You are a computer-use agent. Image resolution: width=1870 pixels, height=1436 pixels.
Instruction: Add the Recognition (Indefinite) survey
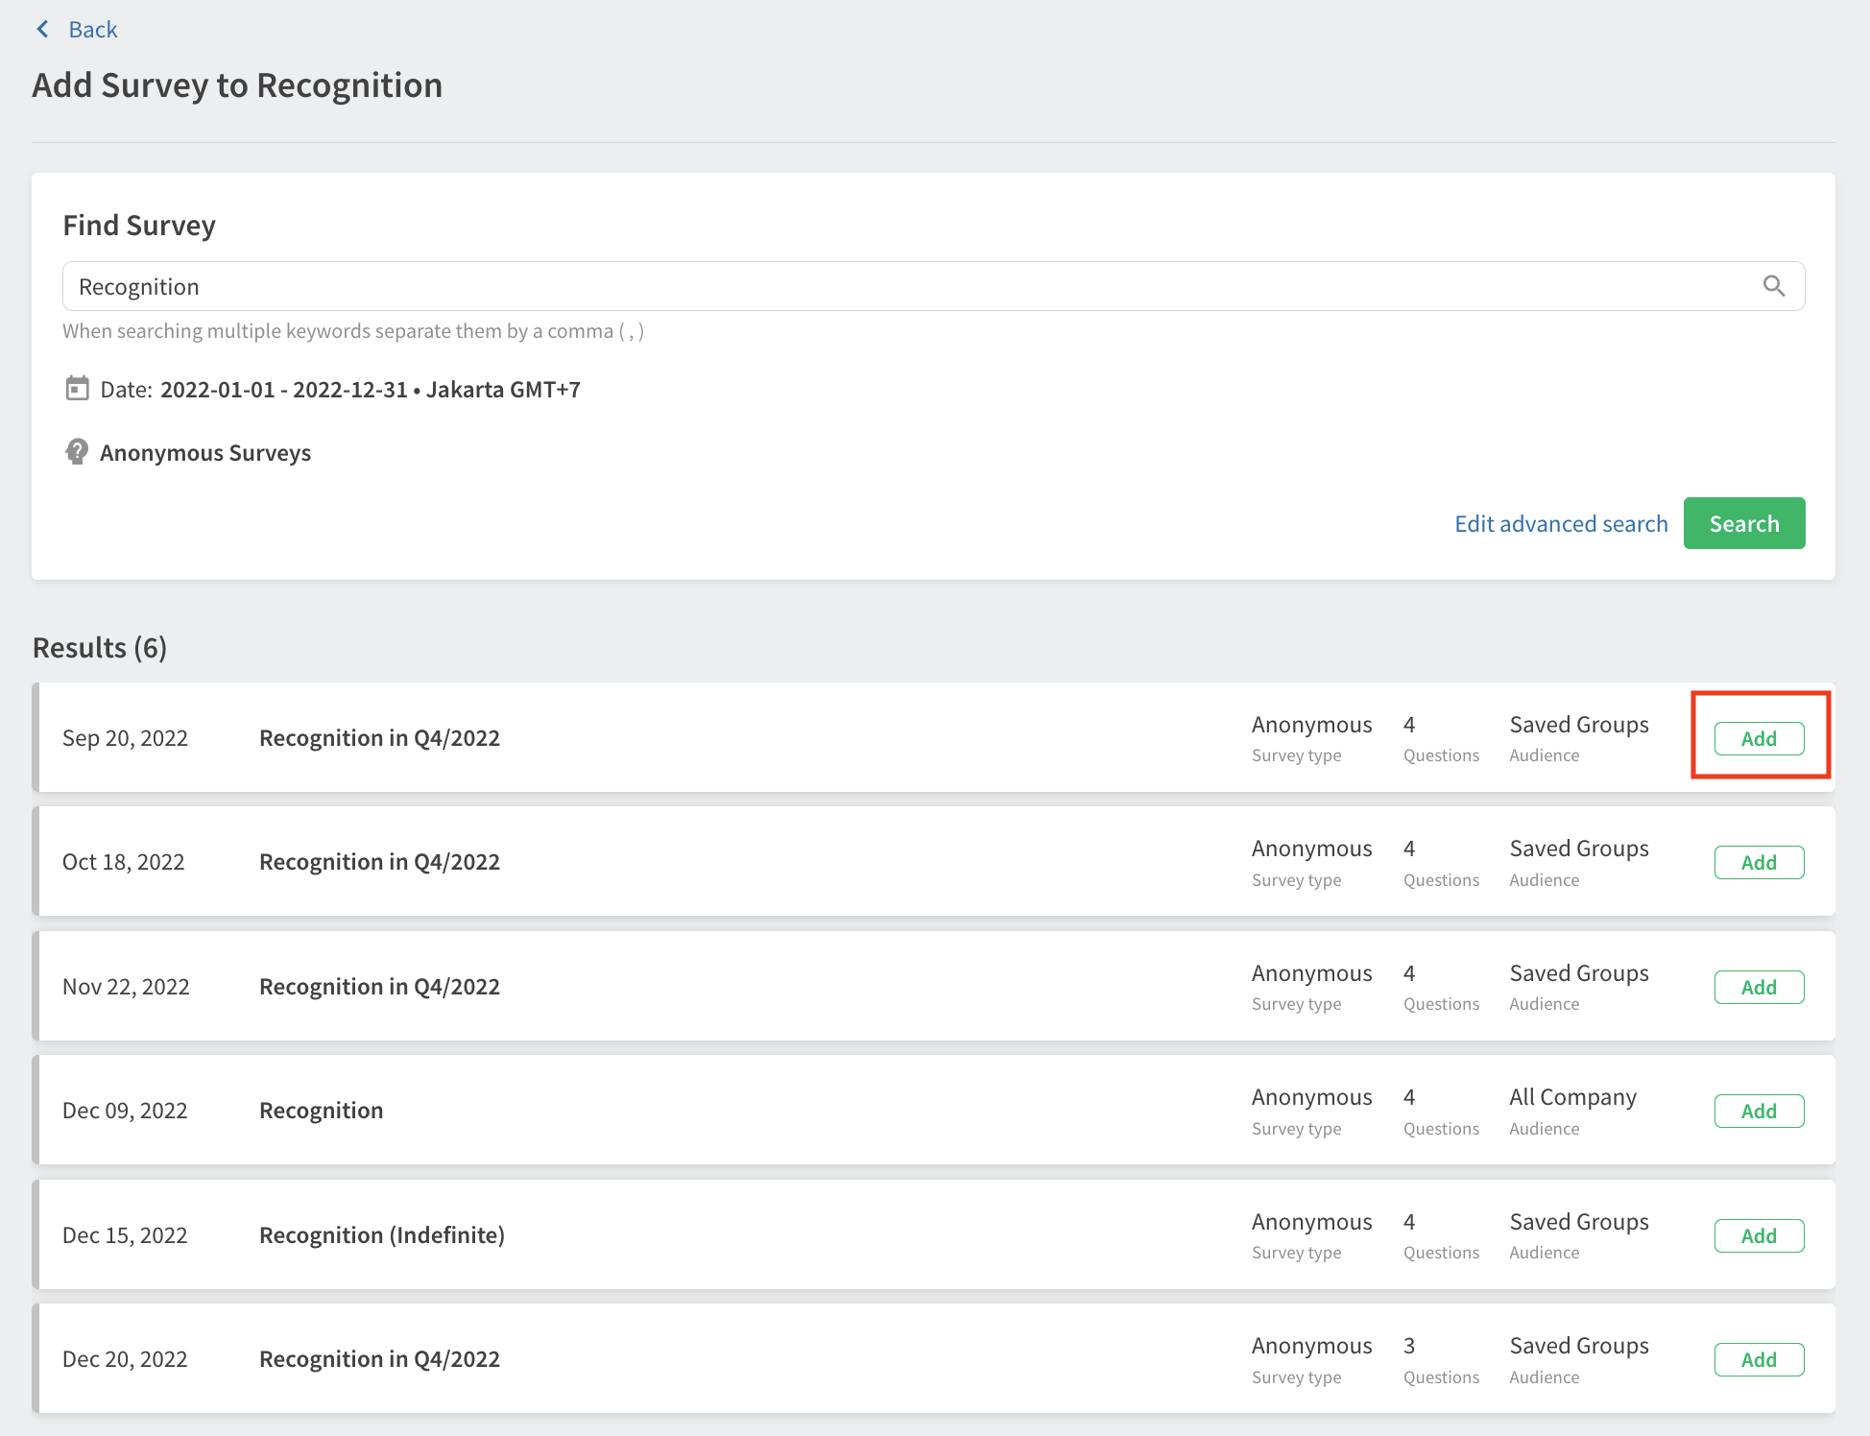click(1758, 1235)
